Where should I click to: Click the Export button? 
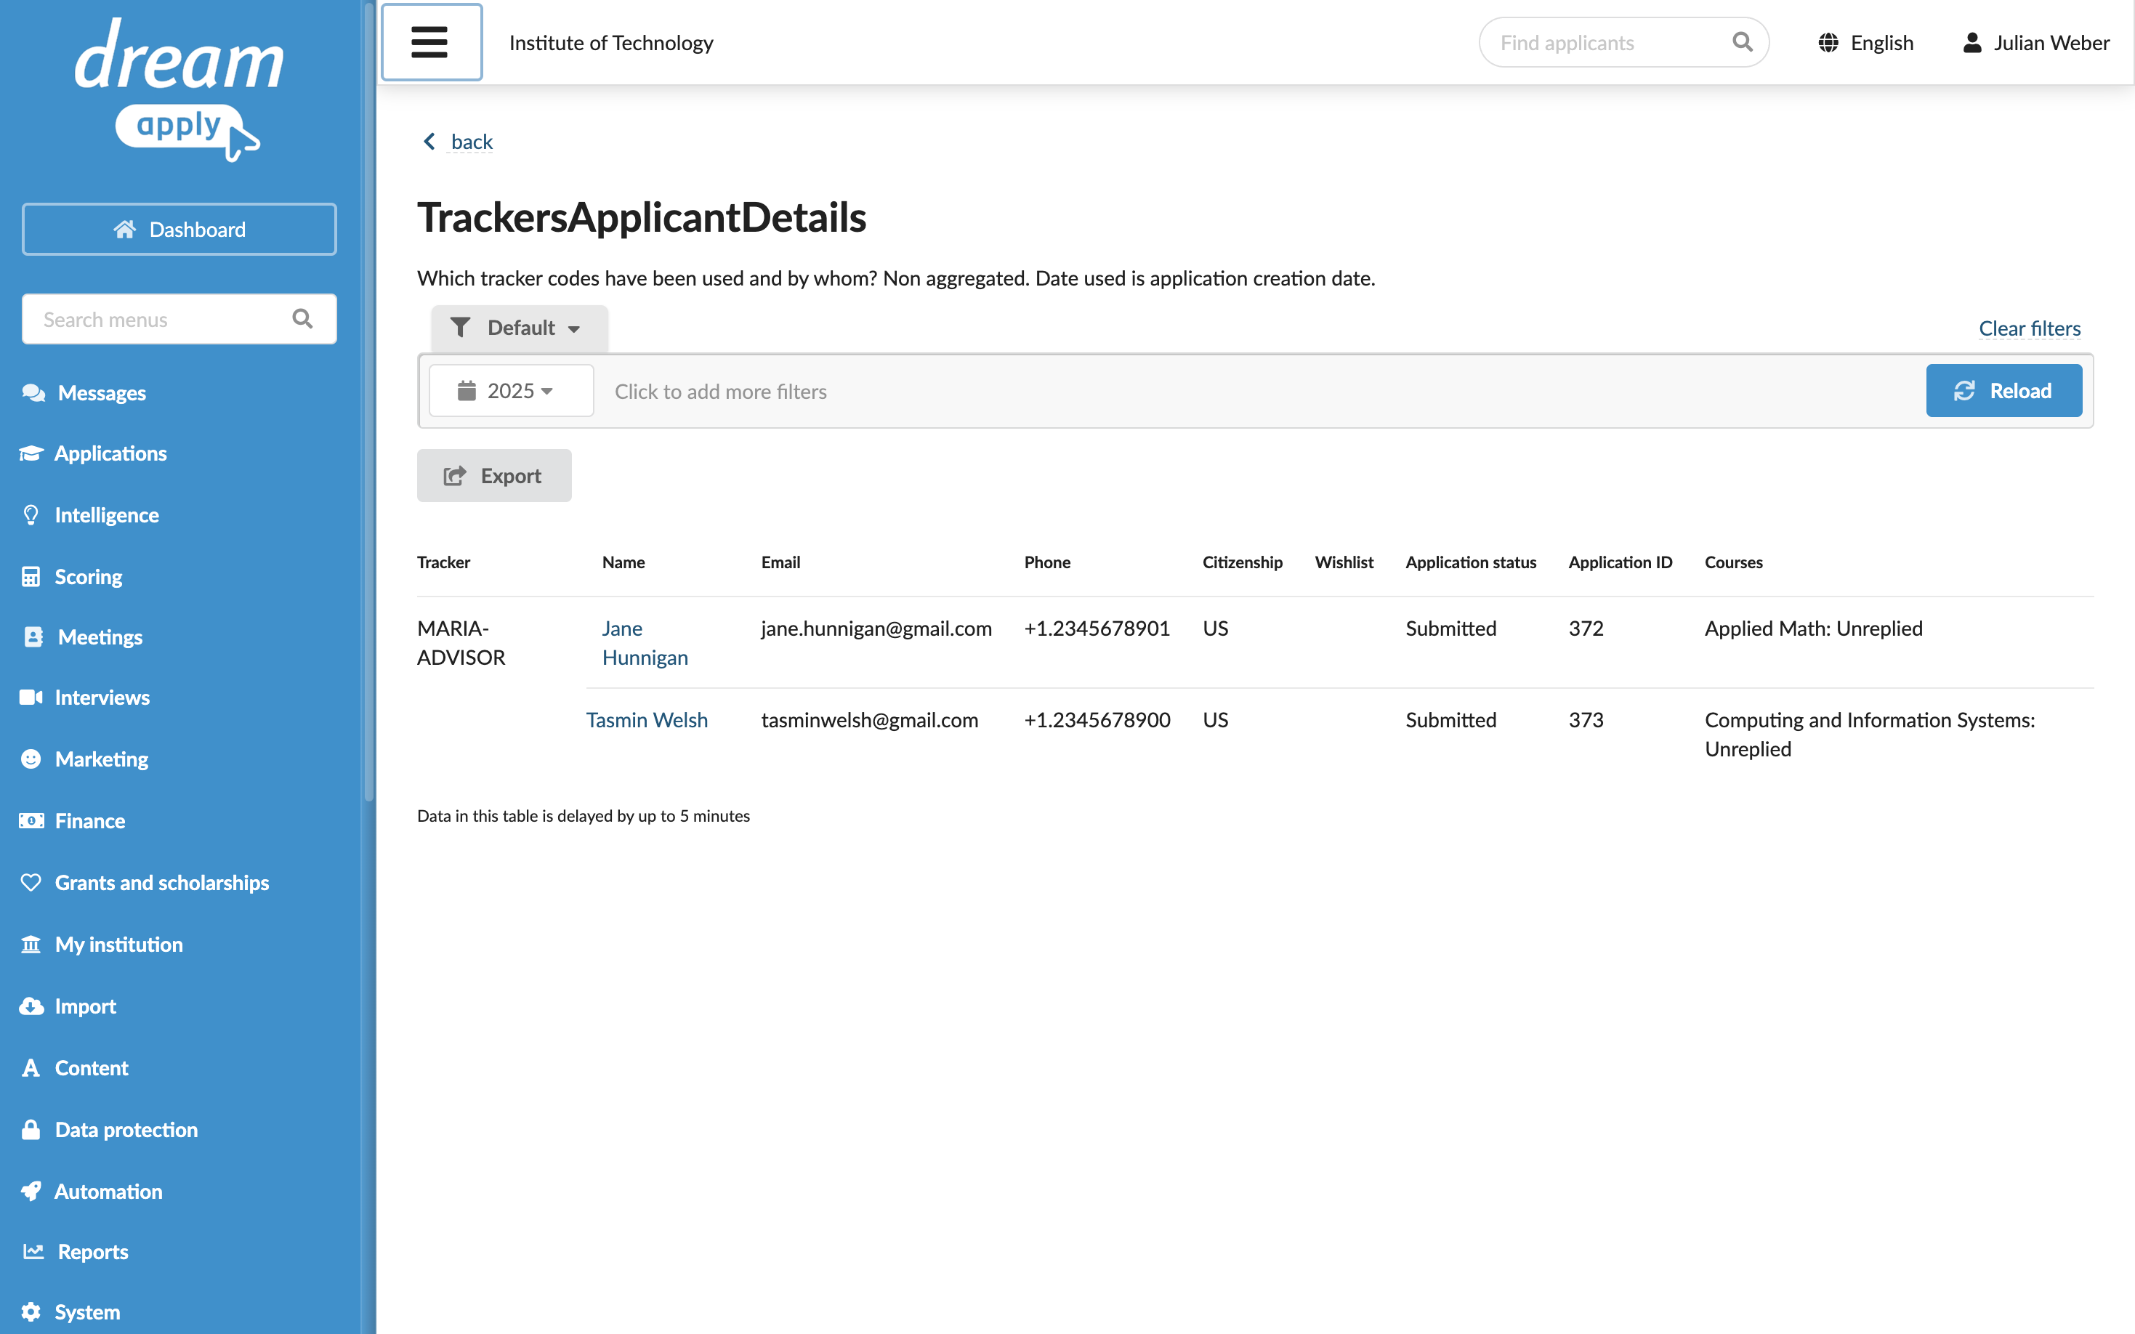pyautogui.click(x=494, y=475)
